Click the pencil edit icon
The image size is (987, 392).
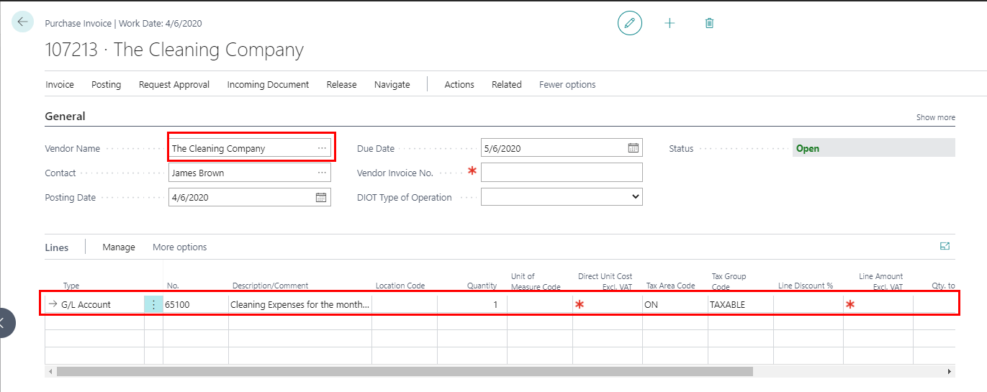pyautogui.click(x=630, y=23)
